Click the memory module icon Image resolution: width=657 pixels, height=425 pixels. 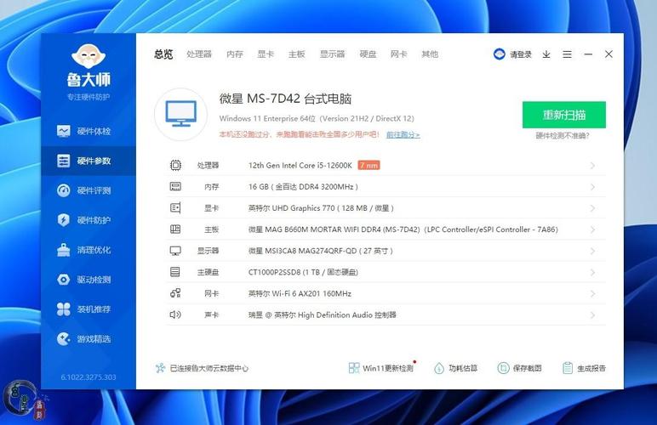point(175,186)
